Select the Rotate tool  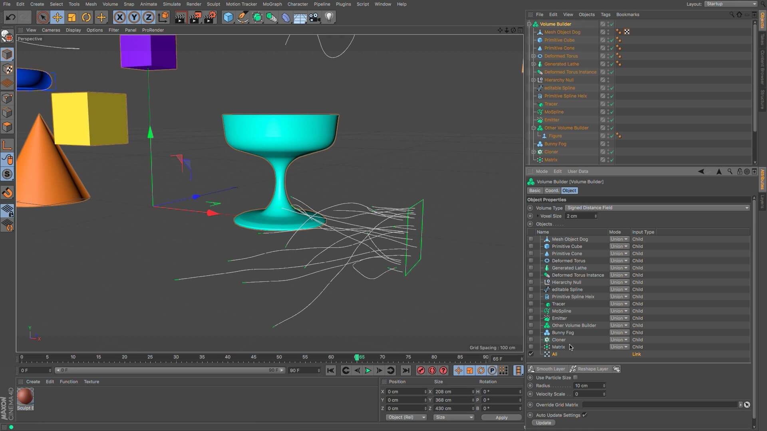point(86,17)
